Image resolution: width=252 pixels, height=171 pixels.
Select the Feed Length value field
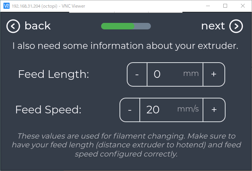(x=175, y=74)
